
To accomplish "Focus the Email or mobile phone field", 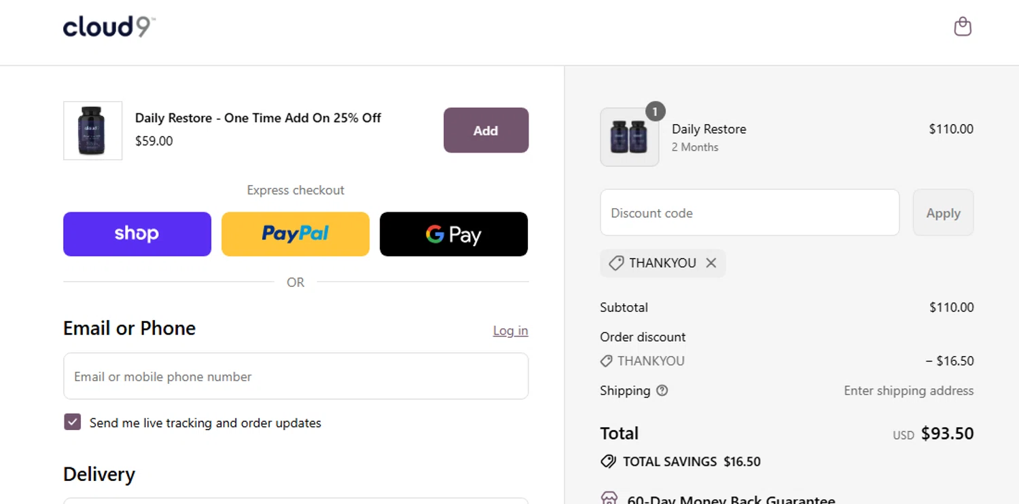I will click(x=296, y=376).
